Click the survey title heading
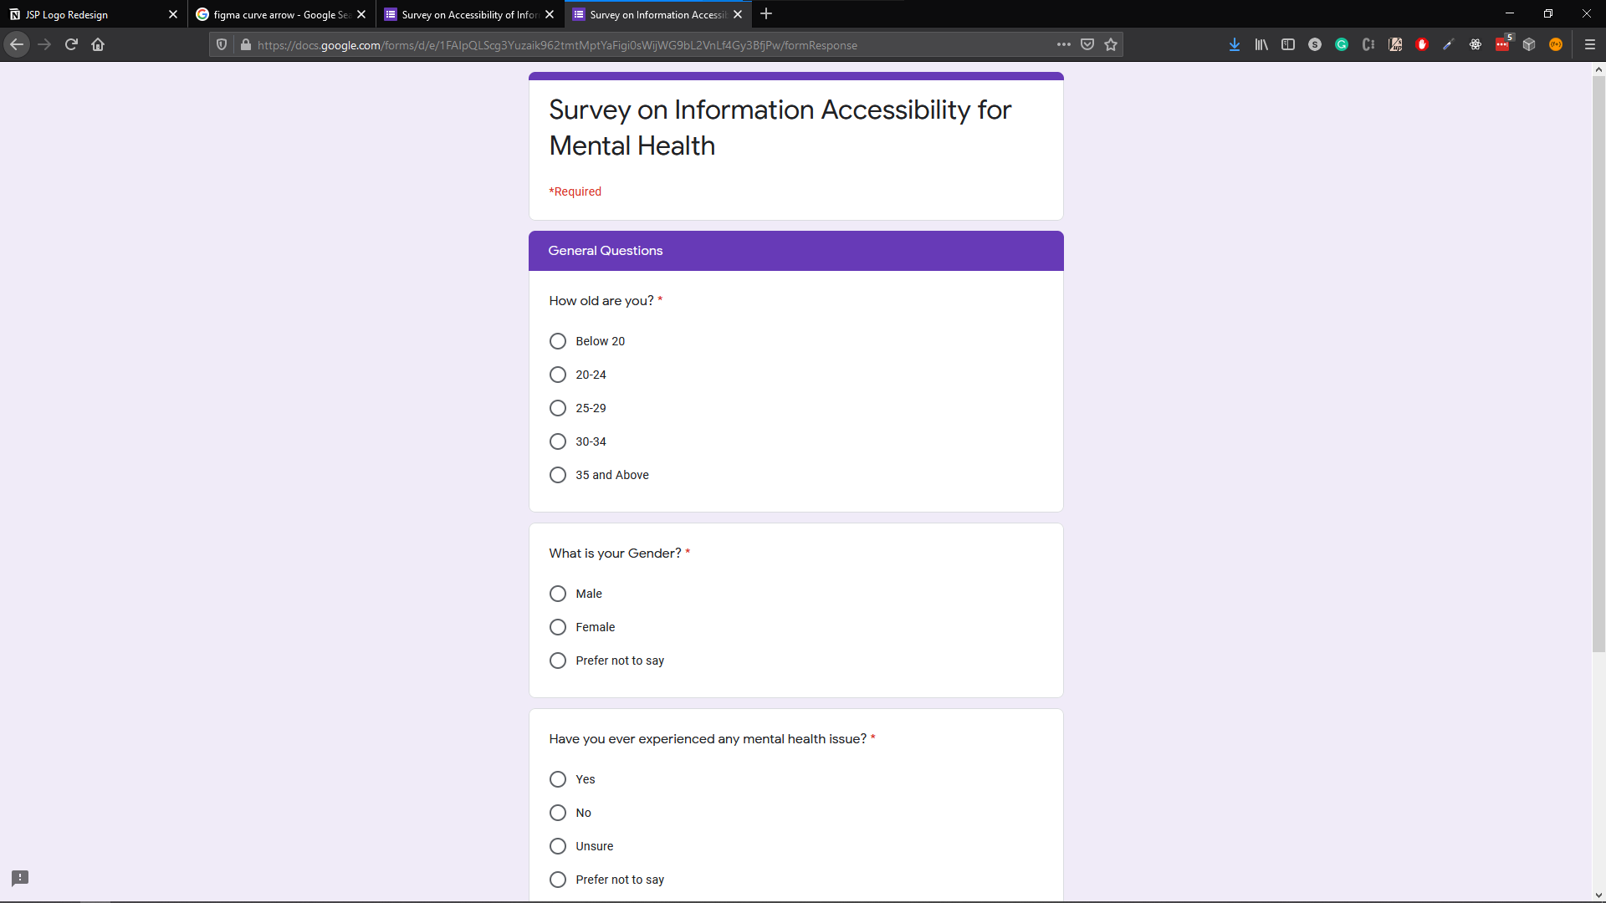 pos(780,128)
